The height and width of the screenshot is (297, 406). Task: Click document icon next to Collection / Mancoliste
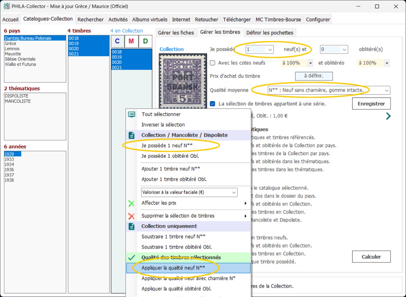click(131, 135)
